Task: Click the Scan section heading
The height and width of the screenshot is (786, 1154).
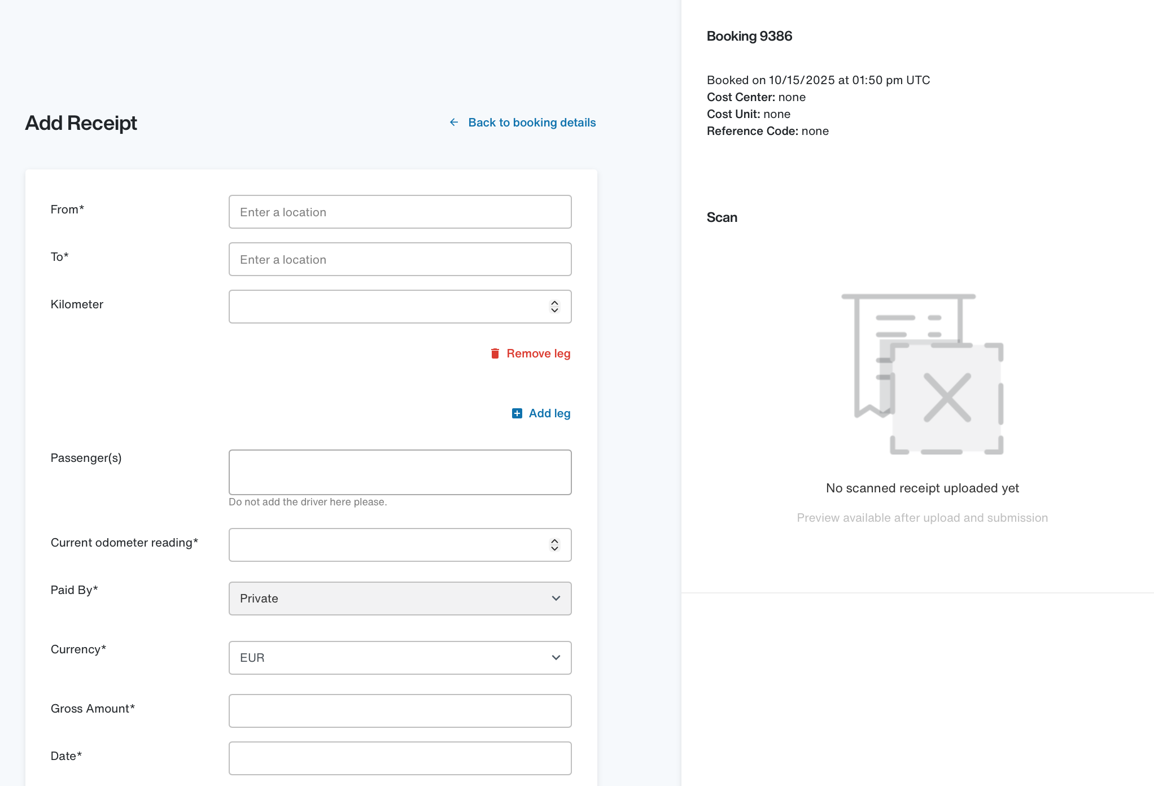Action: (722, 217)
